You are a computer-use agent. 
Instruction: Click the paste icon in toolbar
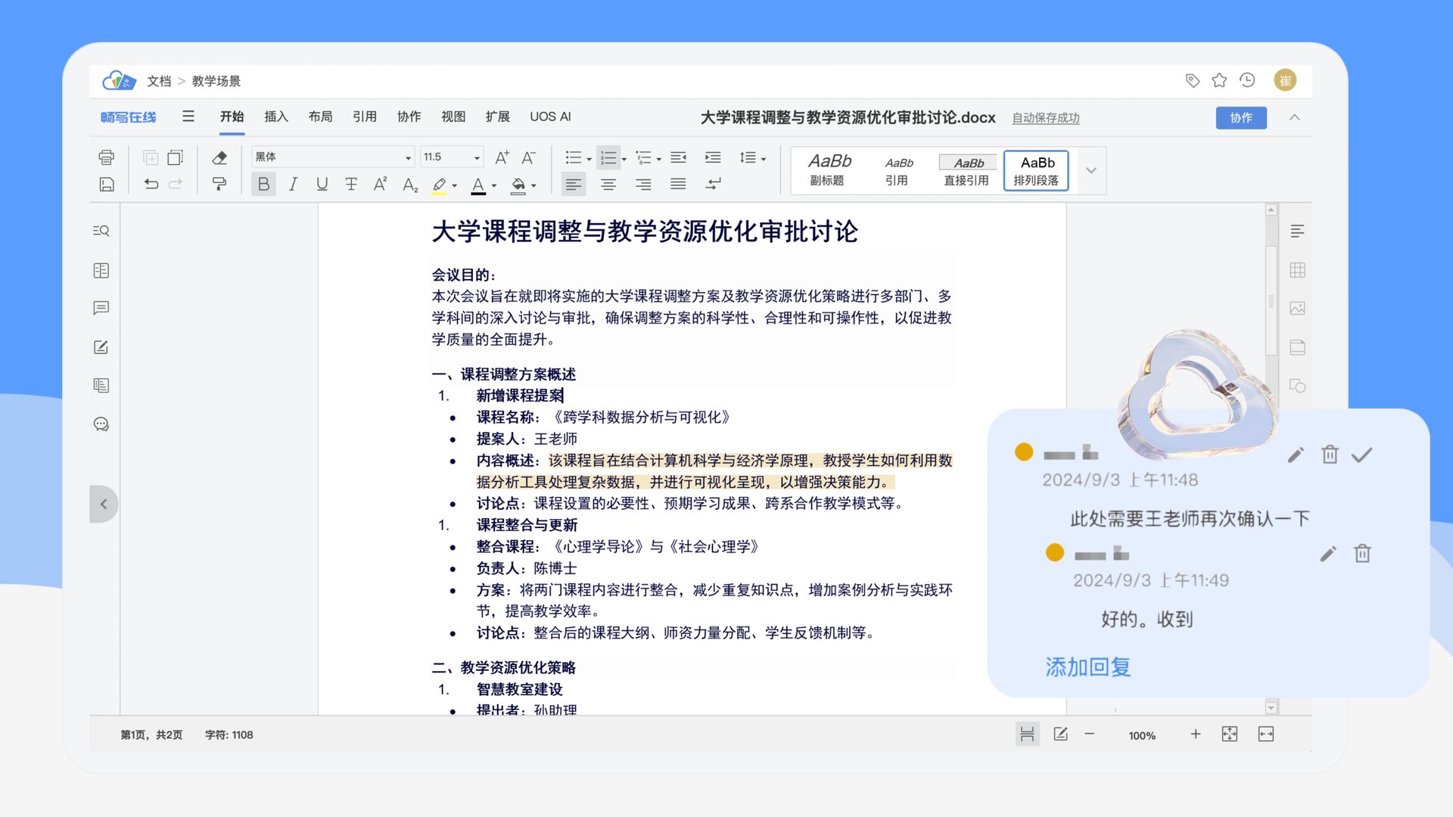176,157
